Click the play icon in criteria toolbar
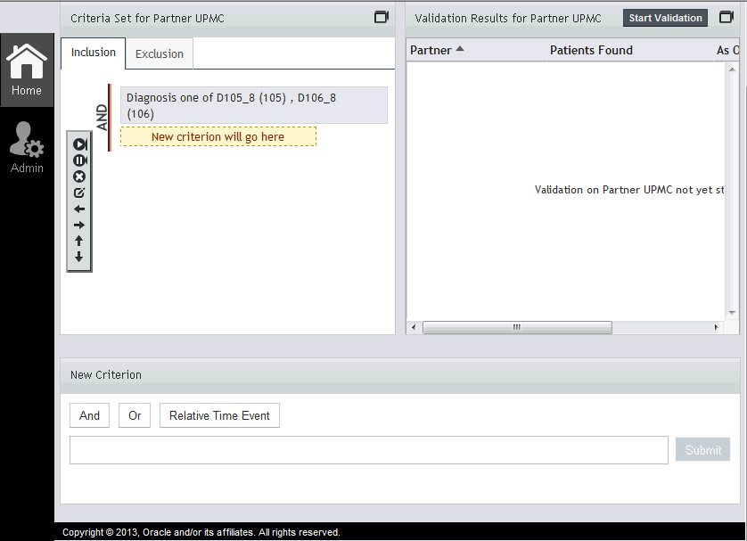This screenshot has height=541, width=747. coord(79,144)
